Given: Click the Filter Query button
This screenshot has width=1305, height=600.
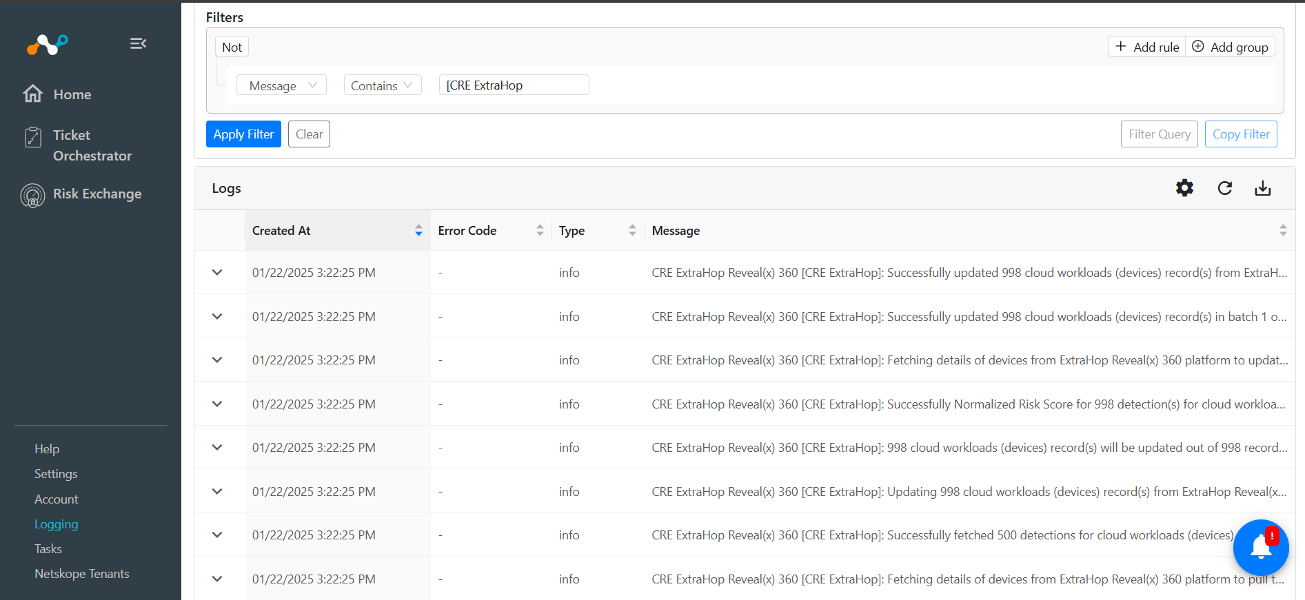Looking at the screenshot, I should tap(1160, 134).
